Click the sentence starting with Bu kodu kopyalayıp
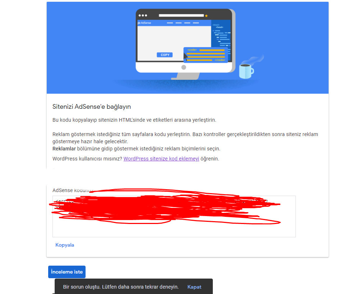Image resolution: width=339 pixels, height=294 pixels. pyautogui.click(x=134, y=120)
